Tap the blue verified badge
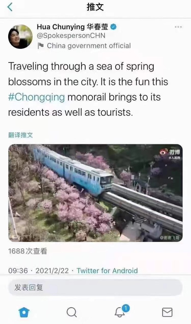 coord(114,27)
